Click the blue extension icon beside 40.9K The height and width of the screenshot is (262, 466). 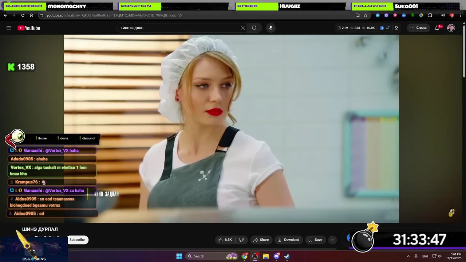[382, 28]
